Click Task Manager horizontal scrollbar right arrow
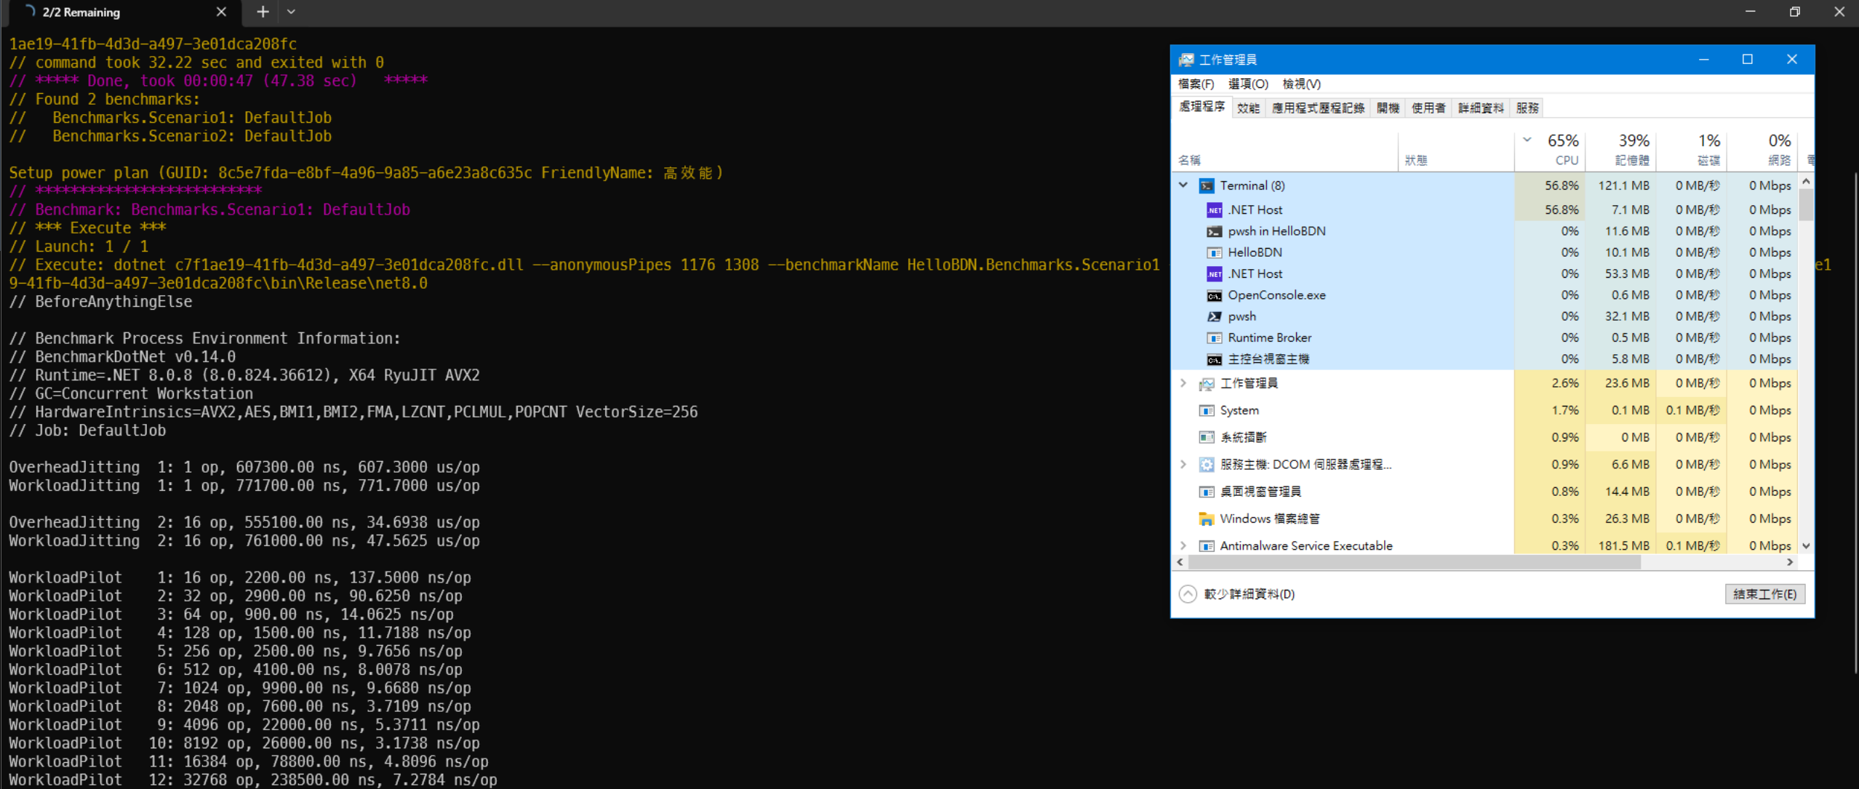1859x789 pixels. pos(1790,562)
